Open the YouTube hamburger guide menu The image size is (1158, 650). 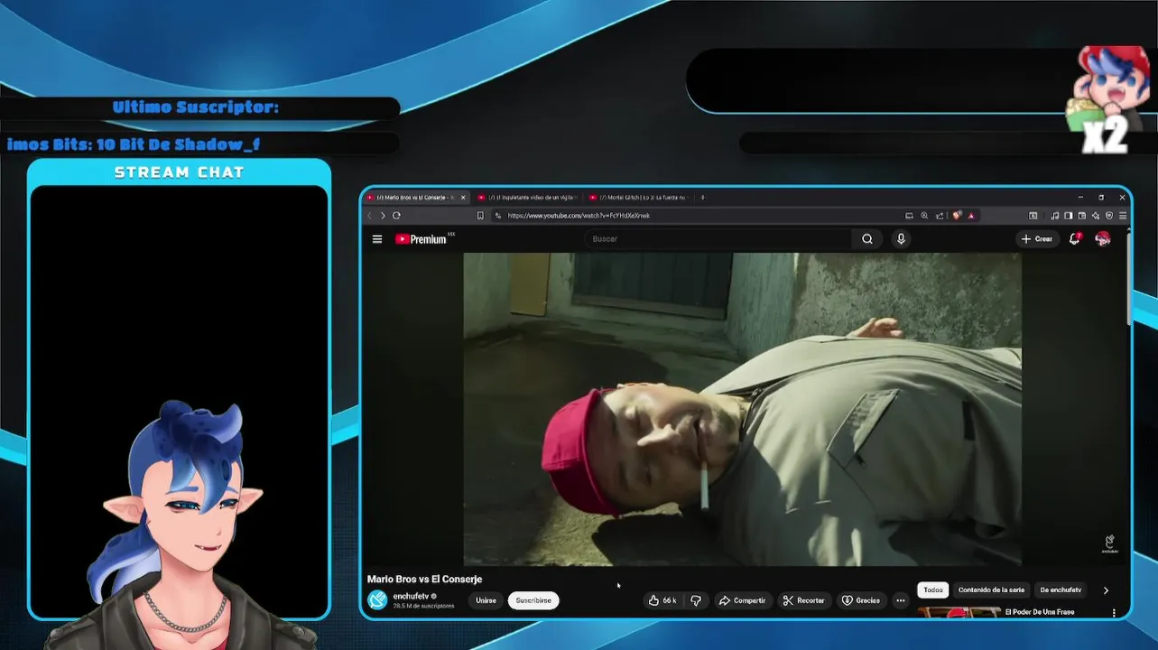coord(377,239)
